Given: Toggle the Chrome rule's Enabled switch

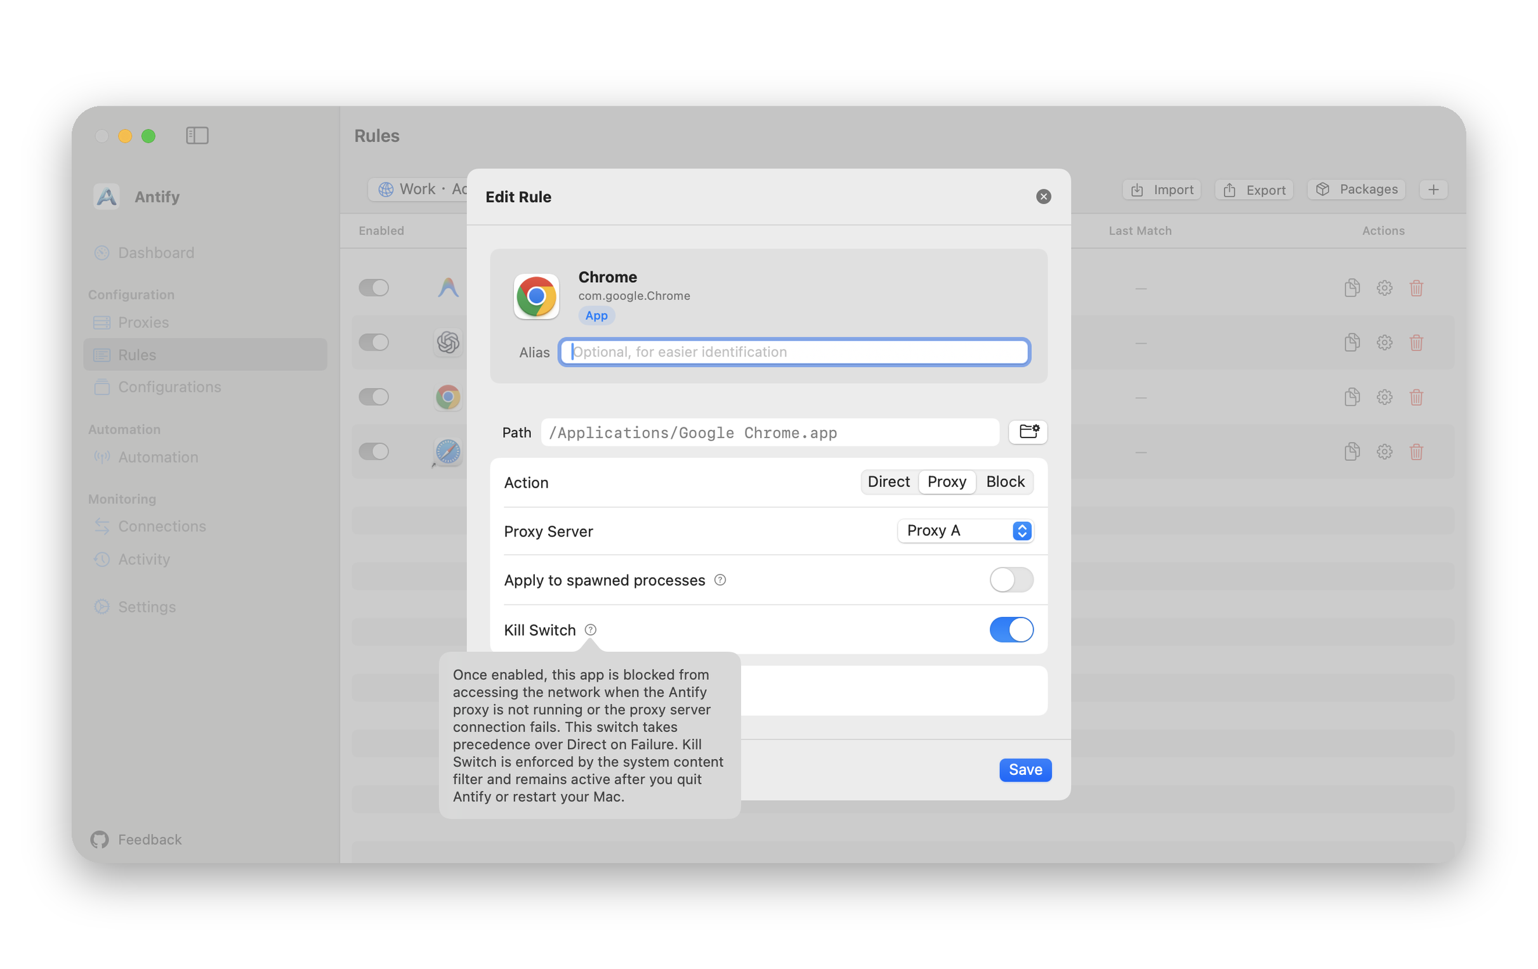Looking at the screenshot, I should [373, 397].
